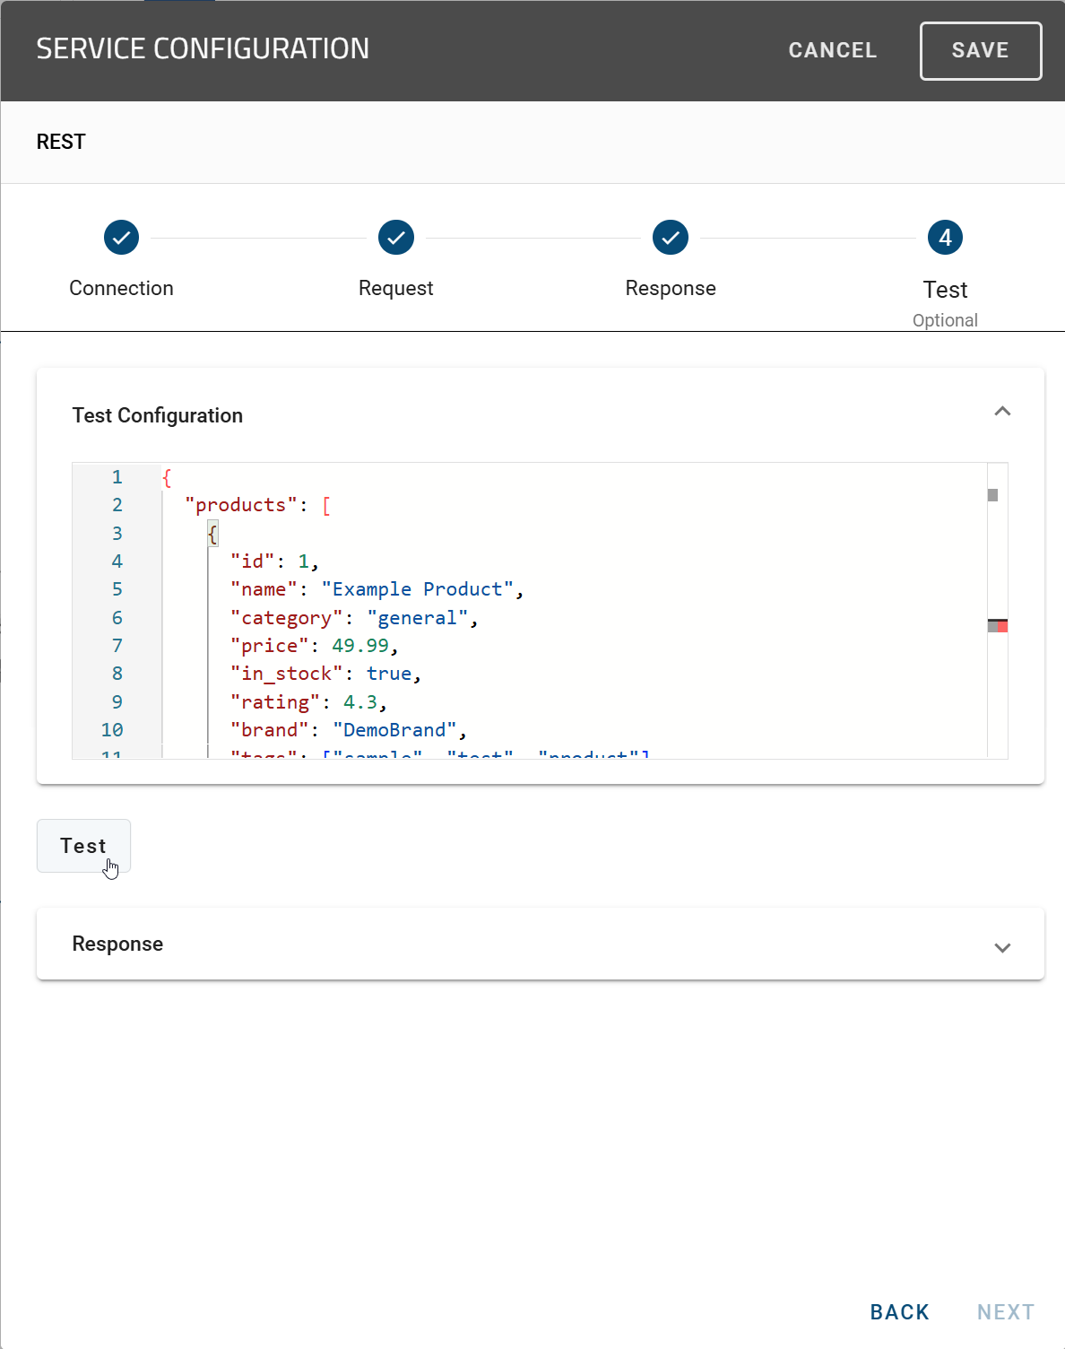Click the Request step checkmark icon
Viewport: 1065px width, 1349px height.
[x=395, y=237]
